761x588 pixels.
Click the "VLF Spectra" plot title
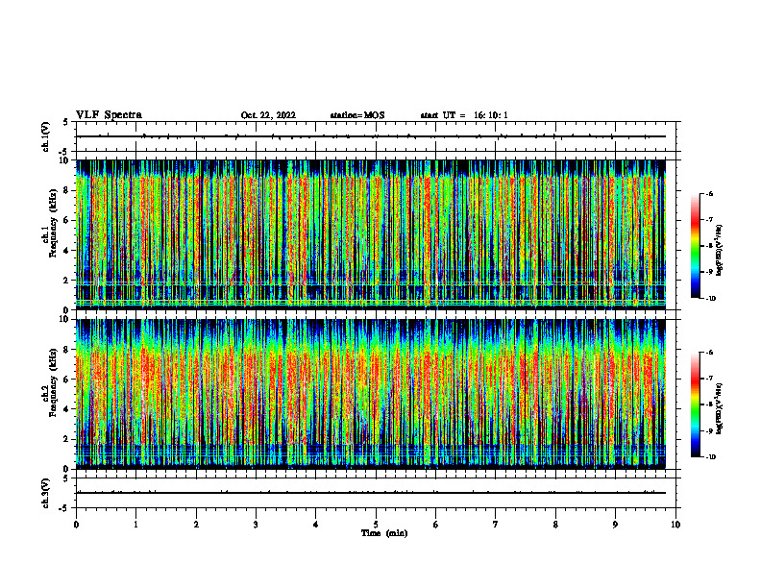pyautogui.click(x=109, y=115)
